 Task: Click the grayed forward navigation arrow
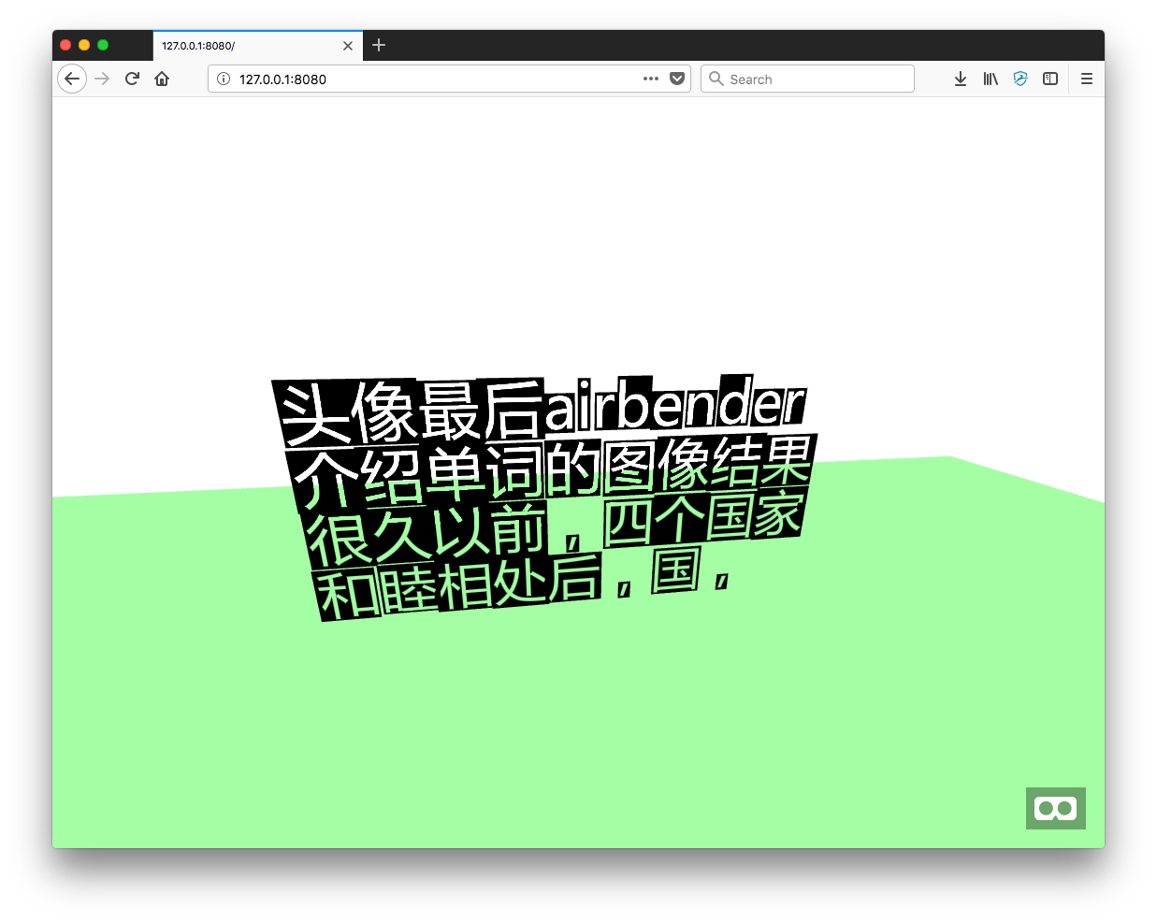click(x=102, y=79)
